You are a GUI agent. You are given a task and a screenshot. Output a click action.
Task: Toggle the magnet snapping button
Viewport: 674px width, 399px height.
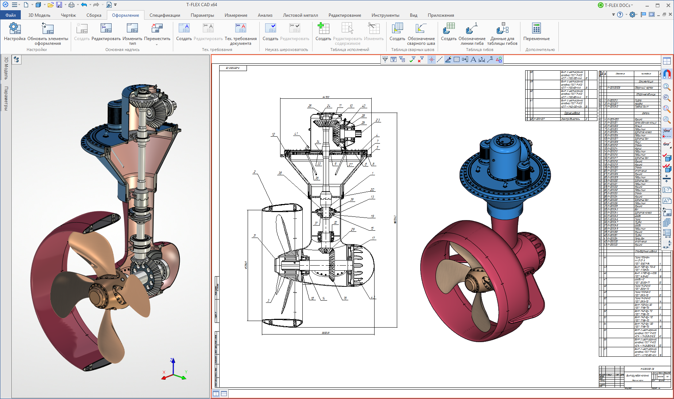pyautogui.click(x=667, y=74)
